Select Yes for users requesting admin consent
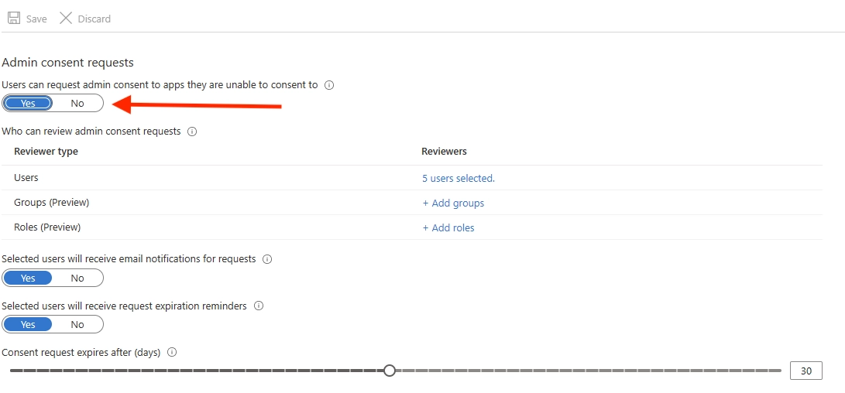The image size is (845, 393). [x=28, y=104]
